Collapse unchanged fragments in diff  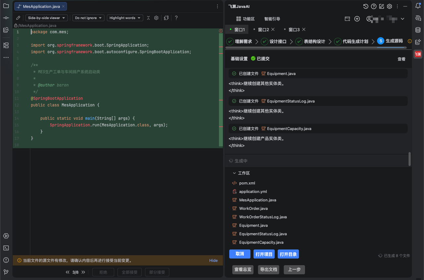pos(148,18)
